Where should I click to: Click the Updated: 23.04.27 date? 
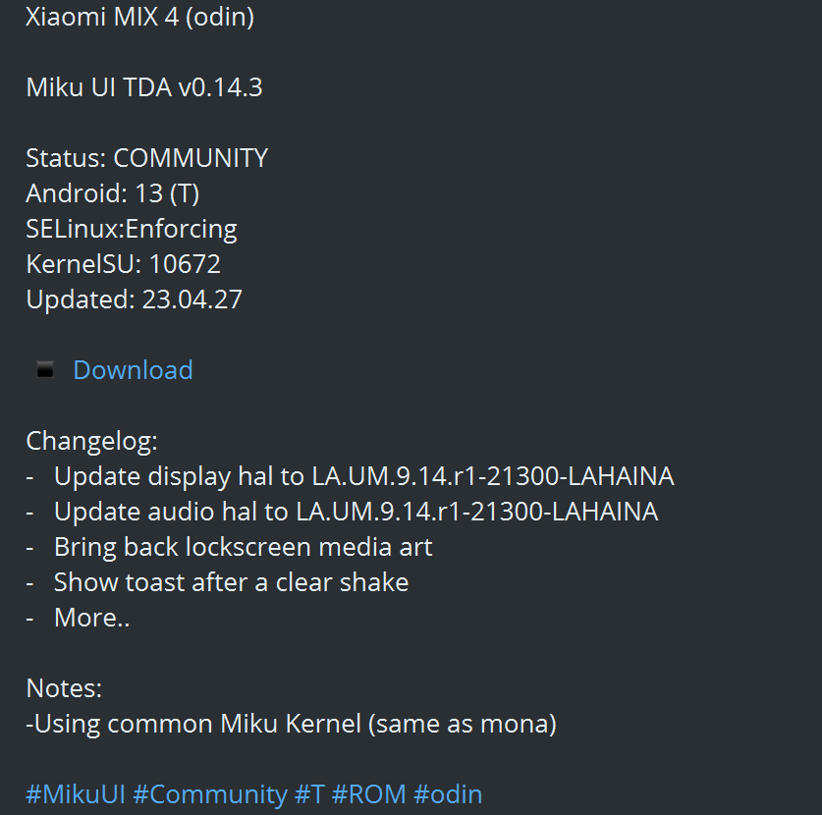click(x=135, y=299)
